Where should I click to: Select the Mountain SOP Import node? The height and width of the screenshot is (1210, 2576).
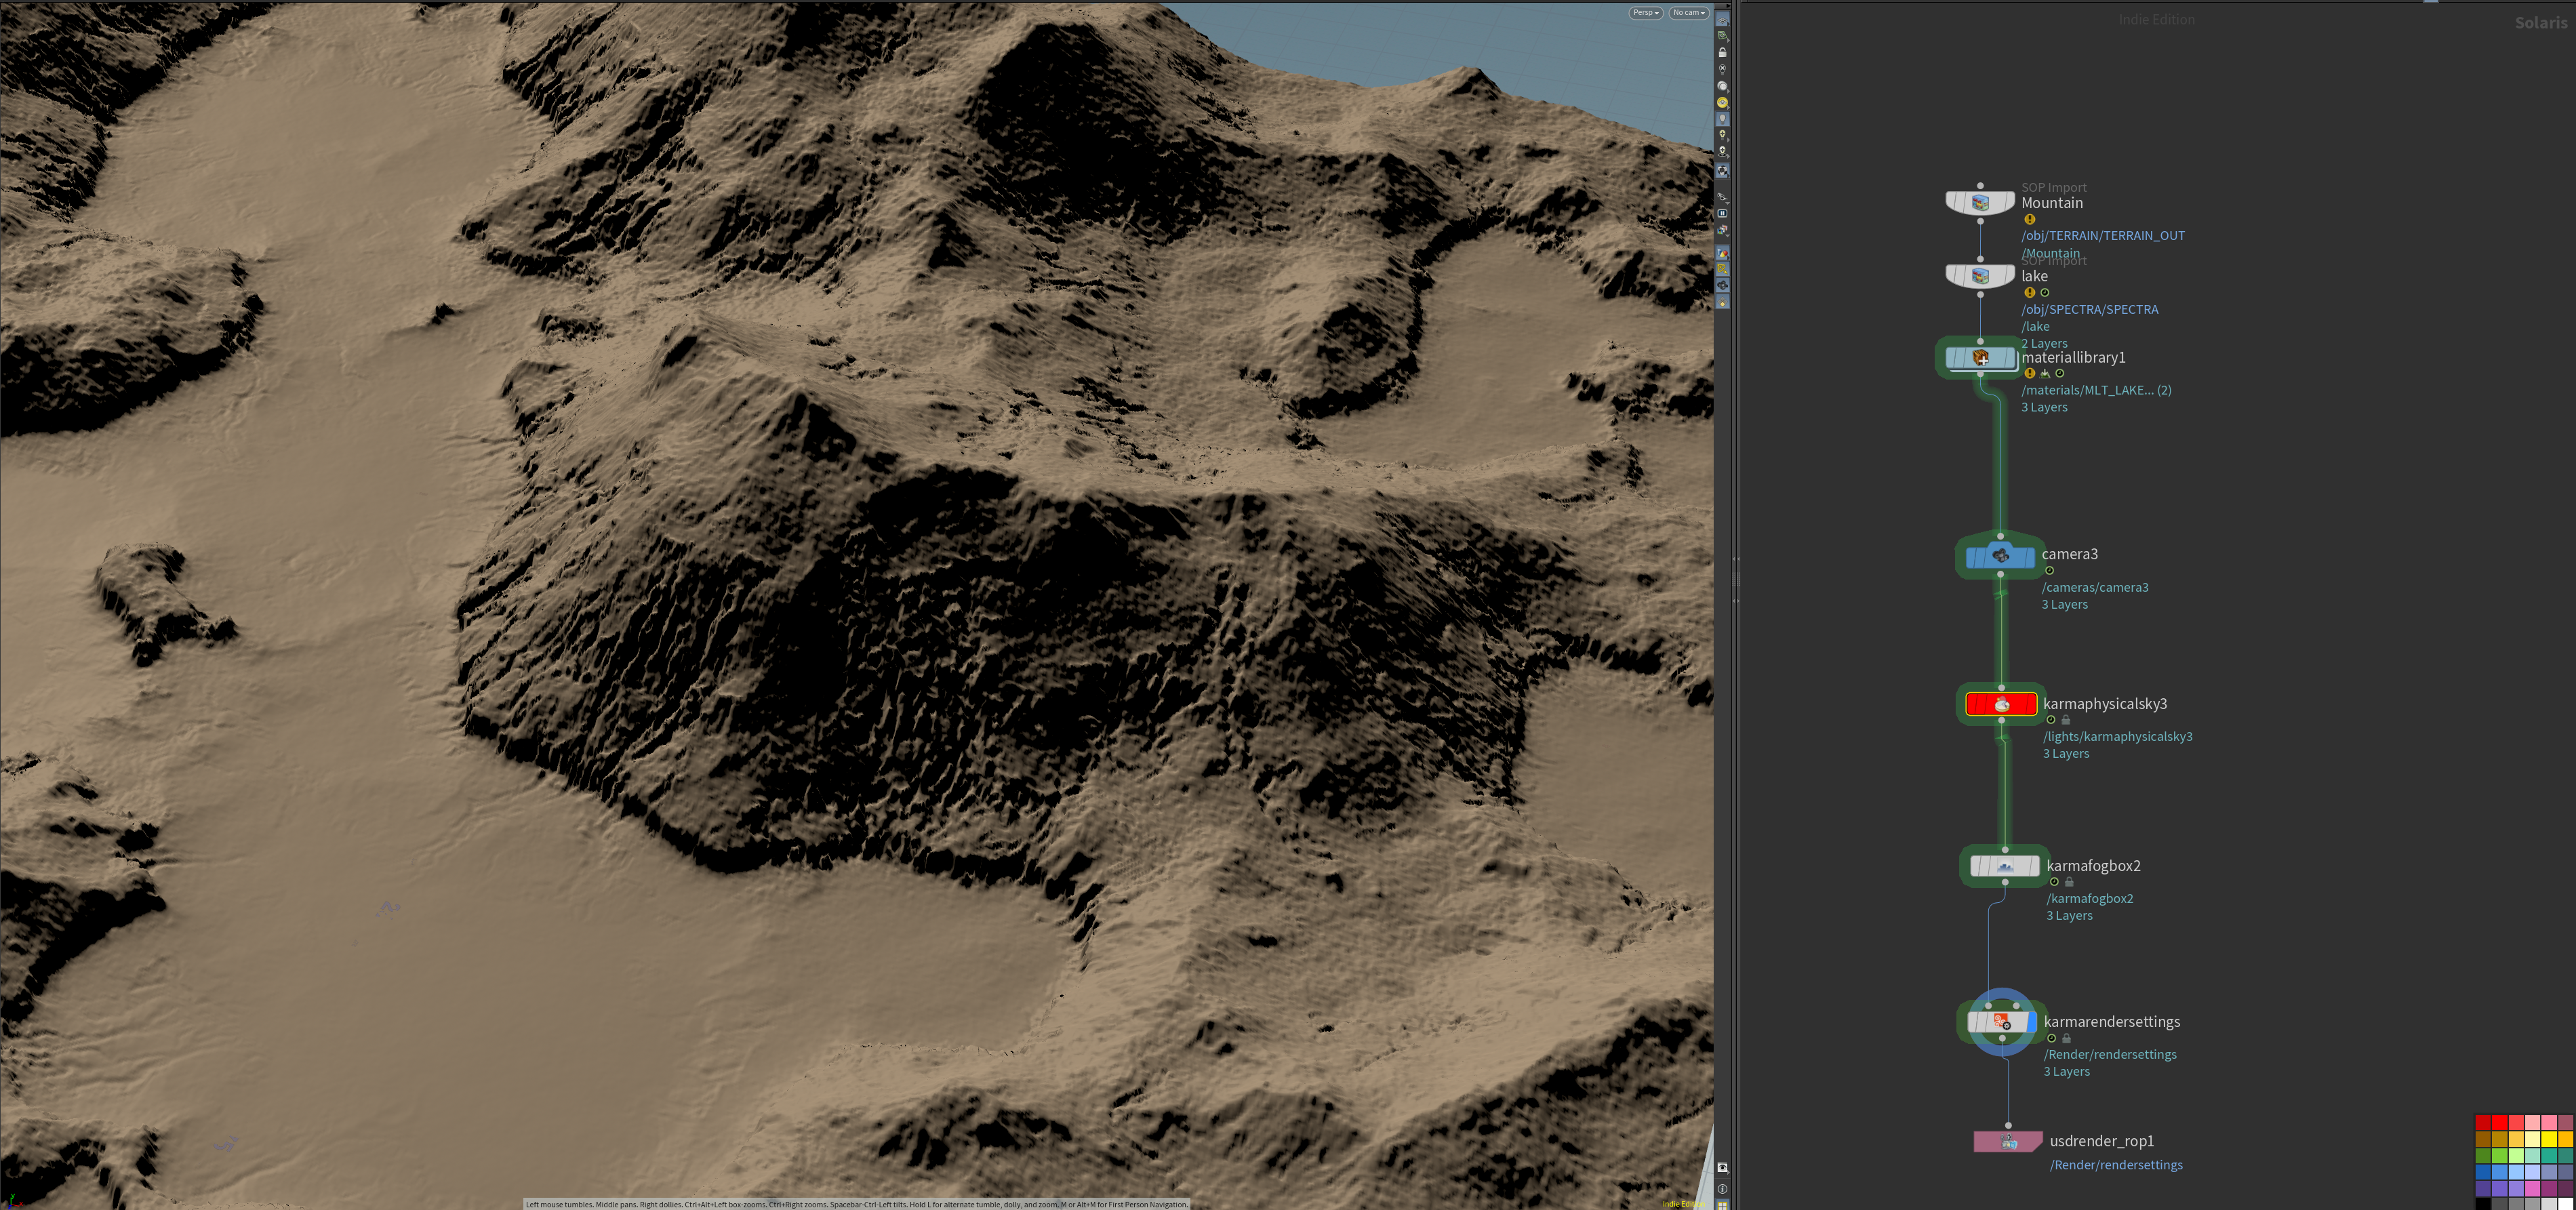[1980, 203]
